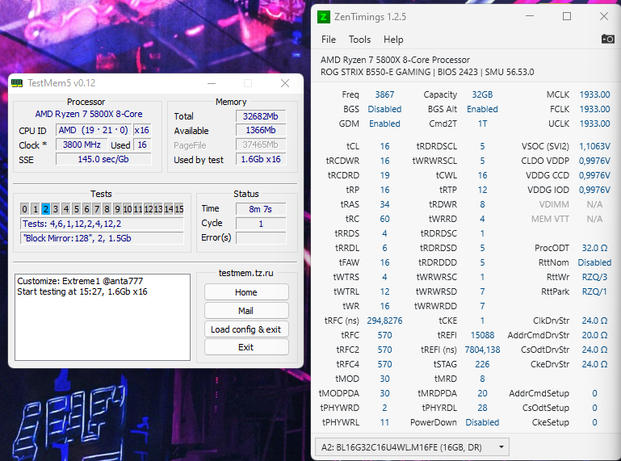Click the RttWr value RZQ/3
The height and width of the screenshot is (461, 621).
click(594, 277)
